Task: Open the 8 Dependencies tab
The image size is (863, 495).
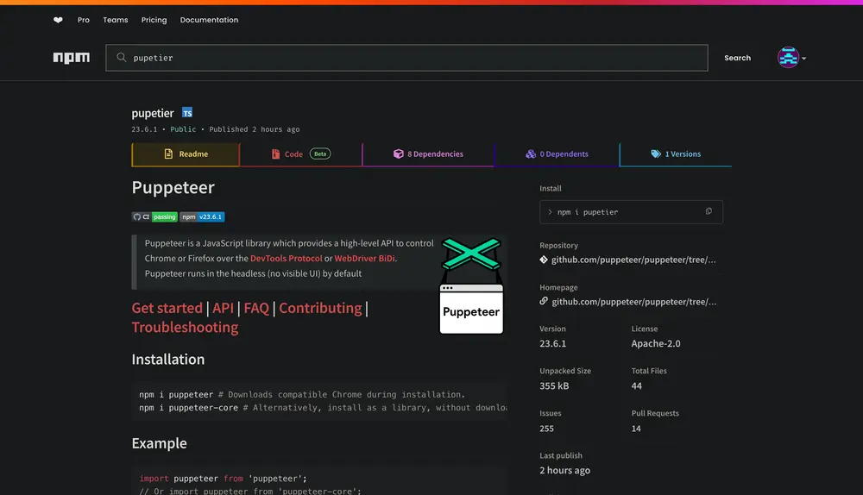Action: click(428, 154)
